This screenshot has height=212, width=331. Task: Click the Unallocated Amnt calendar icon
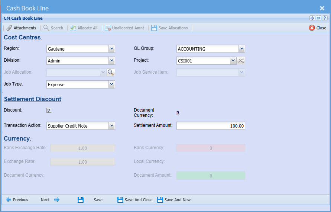click(108, 28)
